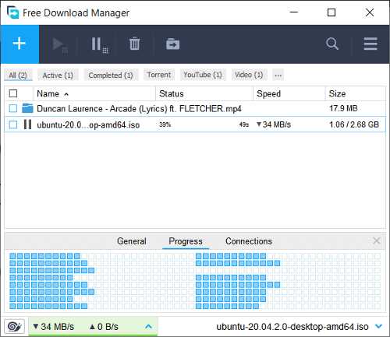Switch to the Progress tab
Screen dimensions: 390x337
click(186, 241)
